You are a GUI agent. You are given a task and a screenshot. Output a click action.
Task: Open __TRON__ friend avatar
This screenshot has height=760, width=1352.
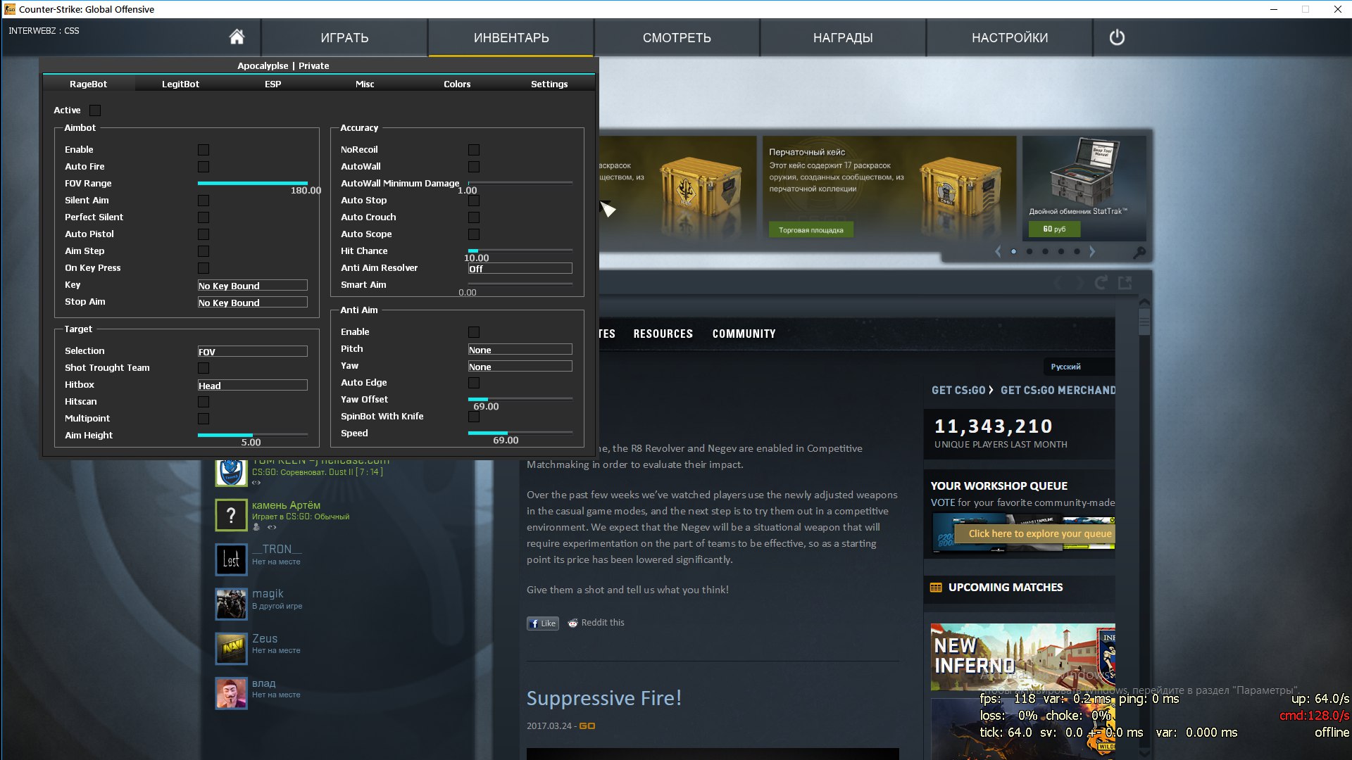click(231, 559)
